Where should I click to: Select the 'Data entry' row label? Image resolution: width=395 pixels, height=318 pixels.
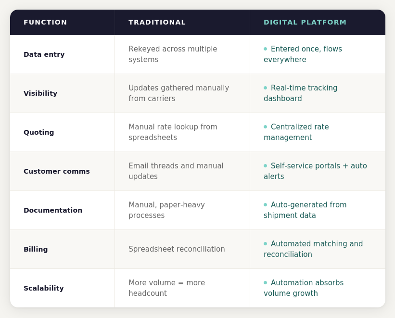(44, 54)
